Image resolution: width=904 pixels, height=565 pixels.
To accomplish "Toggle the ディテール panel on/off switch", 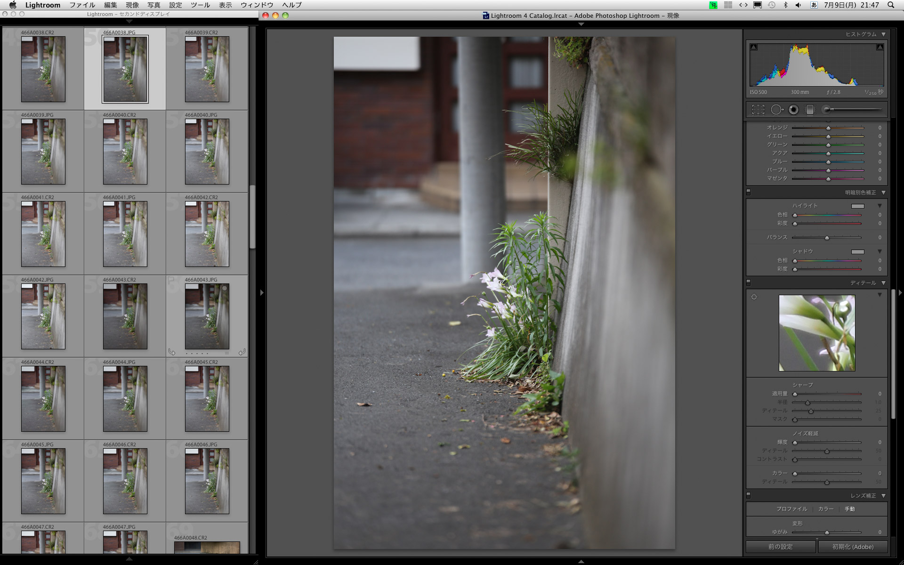I will 749,282.
